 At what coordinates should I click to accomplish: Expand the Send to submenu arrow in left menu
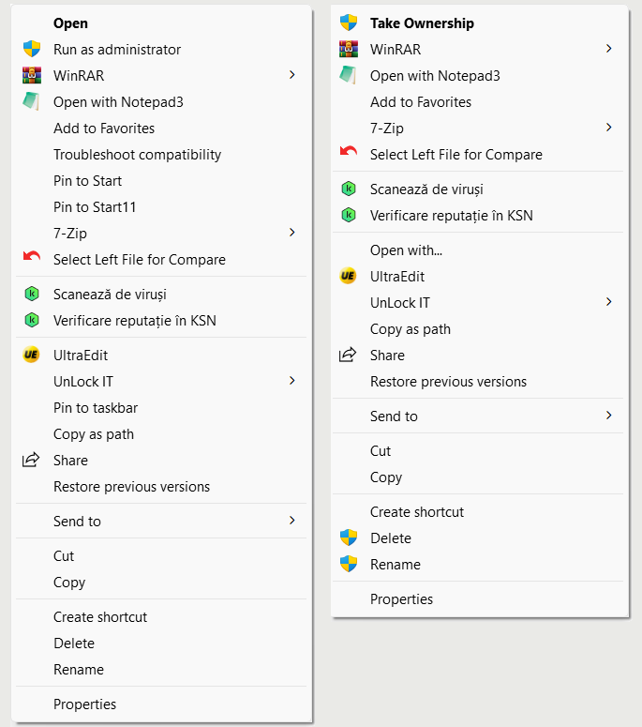pos(292,521)
